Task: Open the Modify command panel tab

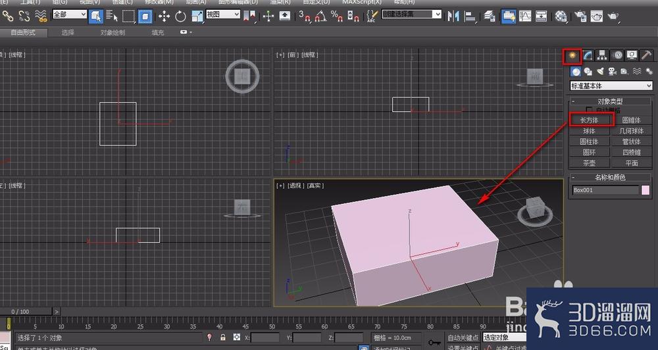Action: pos(588,56)
